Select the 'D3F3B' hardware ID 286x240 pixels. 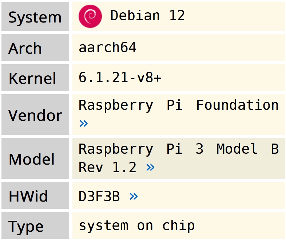[x=99, y=196]
